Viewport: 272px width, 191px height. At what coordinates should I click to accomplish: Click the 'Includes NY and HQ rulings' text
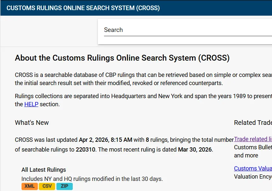tap(92, 179)
